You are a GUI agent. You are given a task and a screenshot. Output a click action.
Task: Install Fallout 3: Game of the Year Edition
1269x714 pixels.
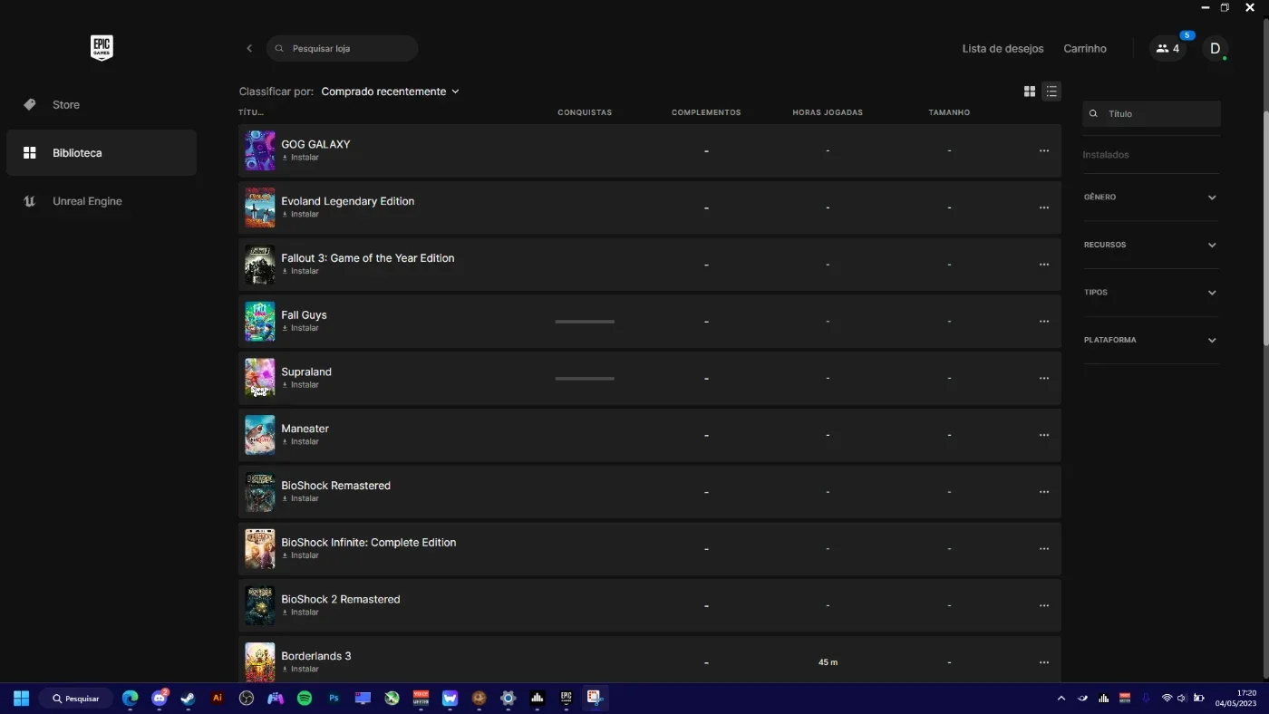(x=300, y=271)
